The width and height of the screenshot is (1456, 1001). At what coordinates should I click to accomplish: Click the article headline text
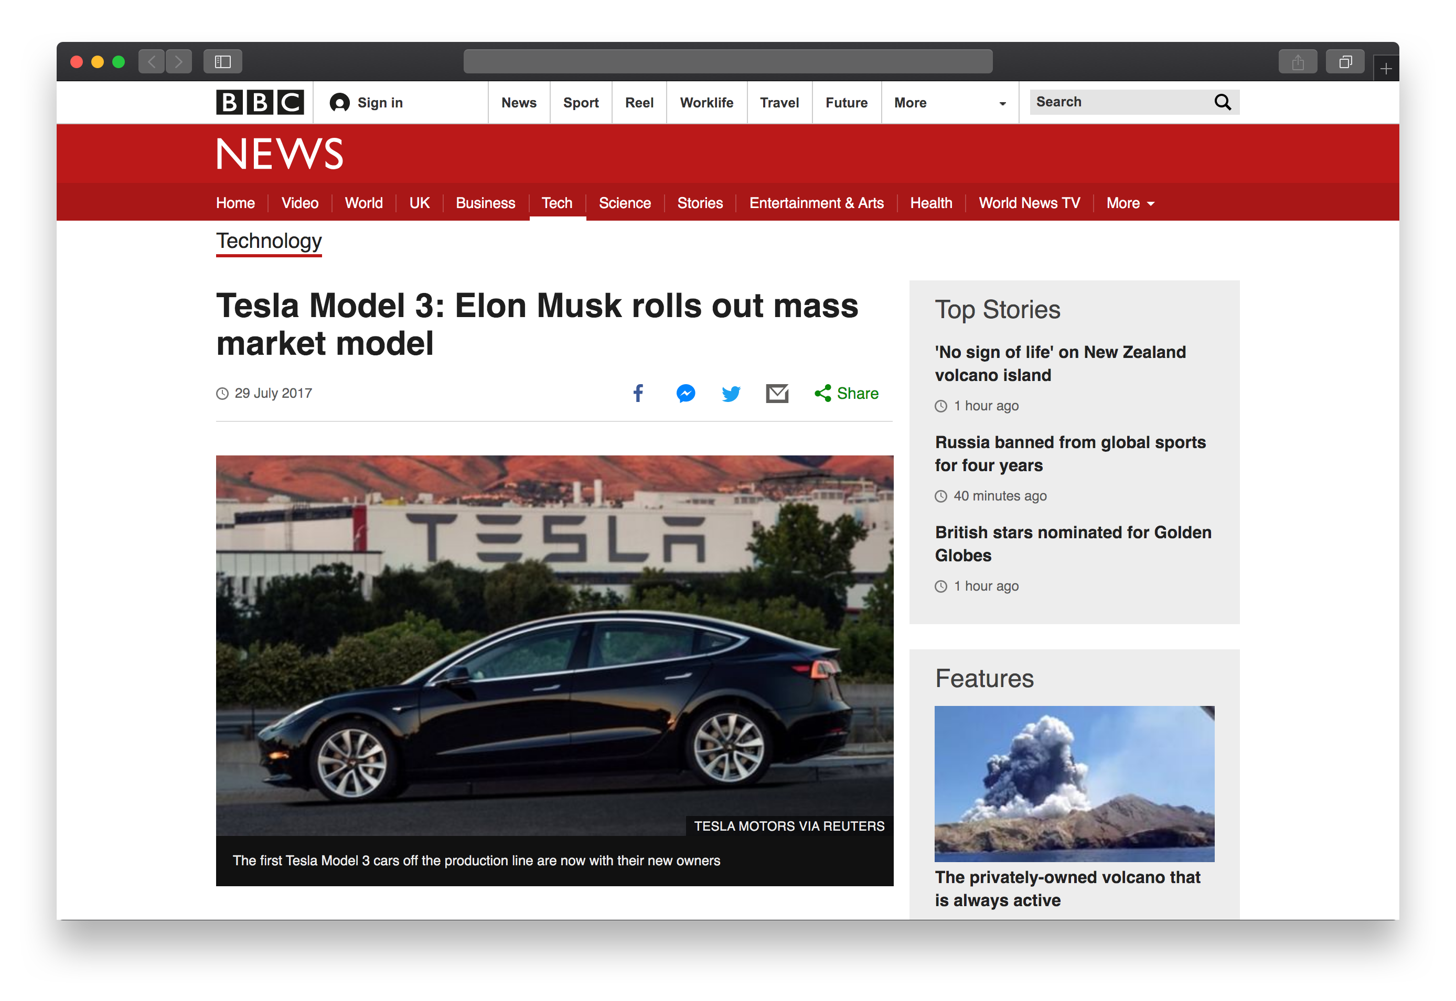(x=537, y=325)
